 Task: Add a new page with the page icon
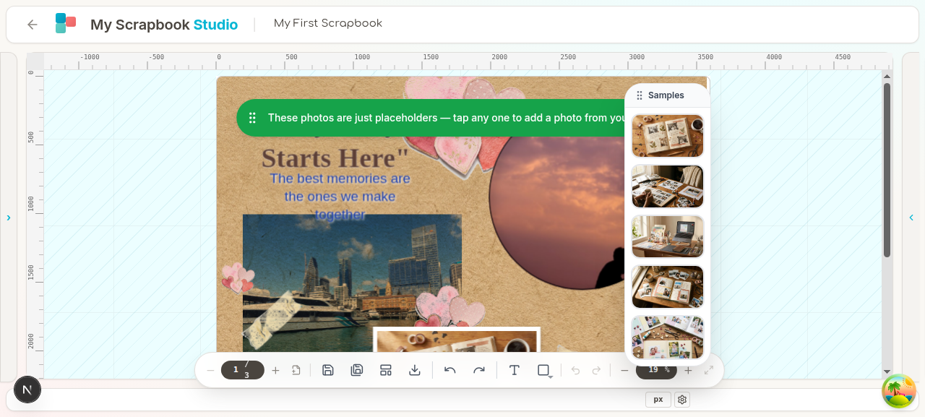(296, 370)
